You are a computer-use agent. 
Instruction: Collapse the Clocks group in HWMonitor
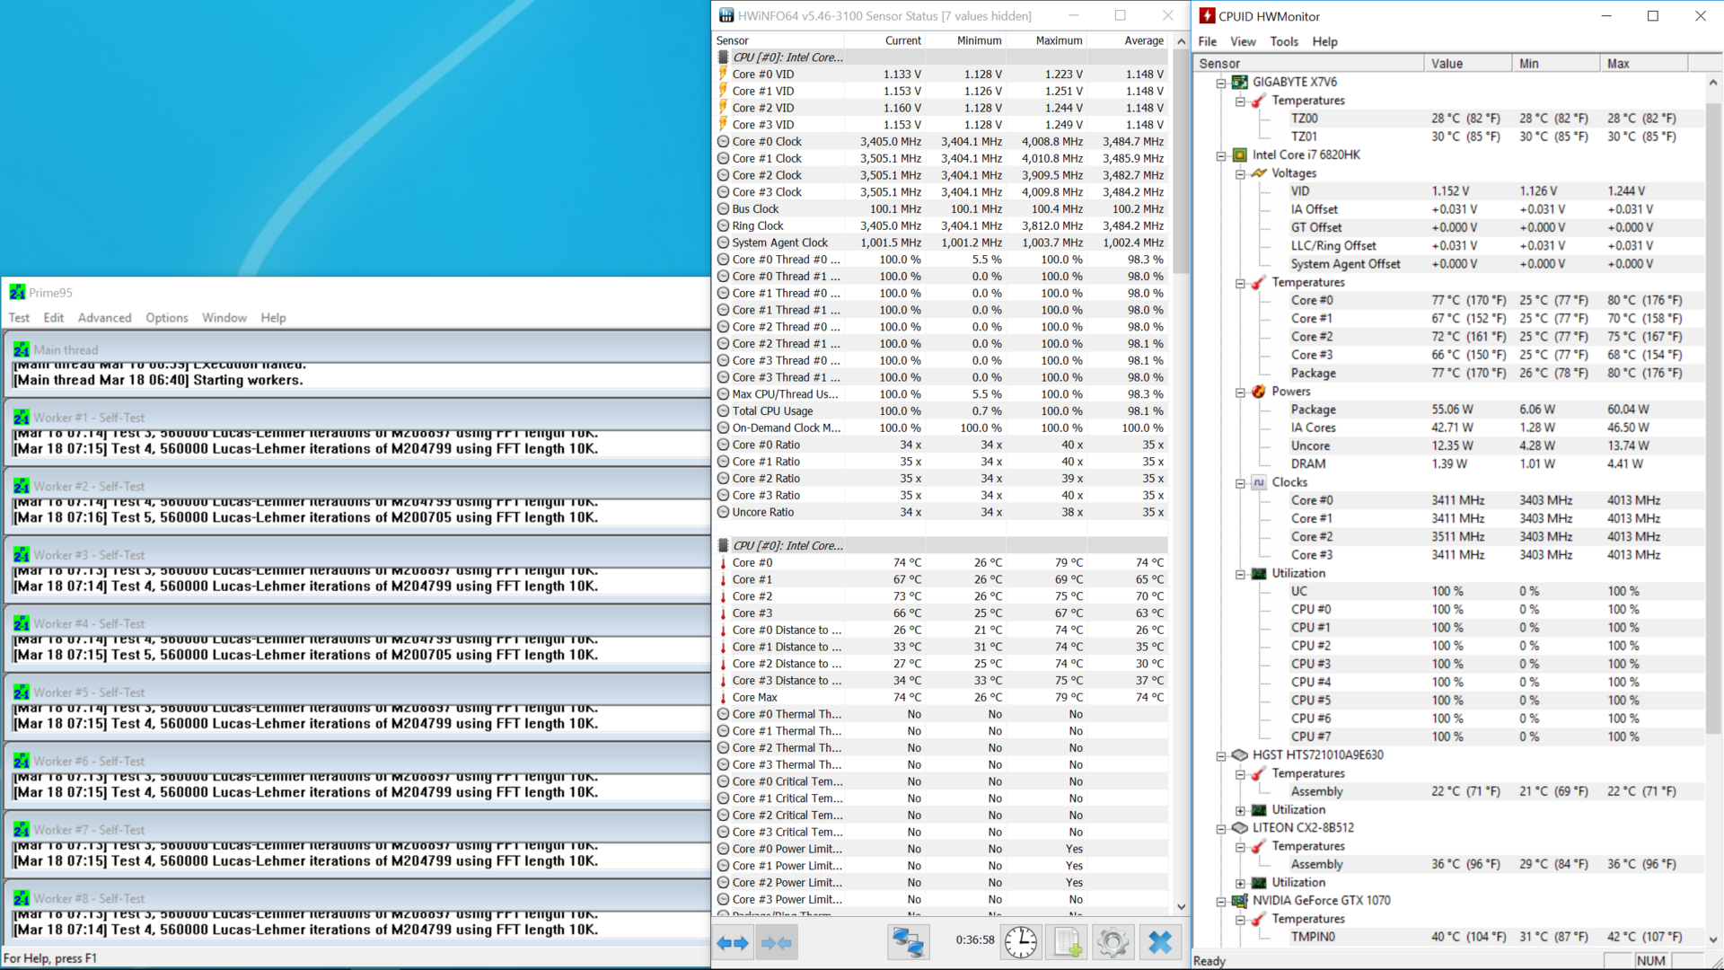click(x=1240, y=483)
